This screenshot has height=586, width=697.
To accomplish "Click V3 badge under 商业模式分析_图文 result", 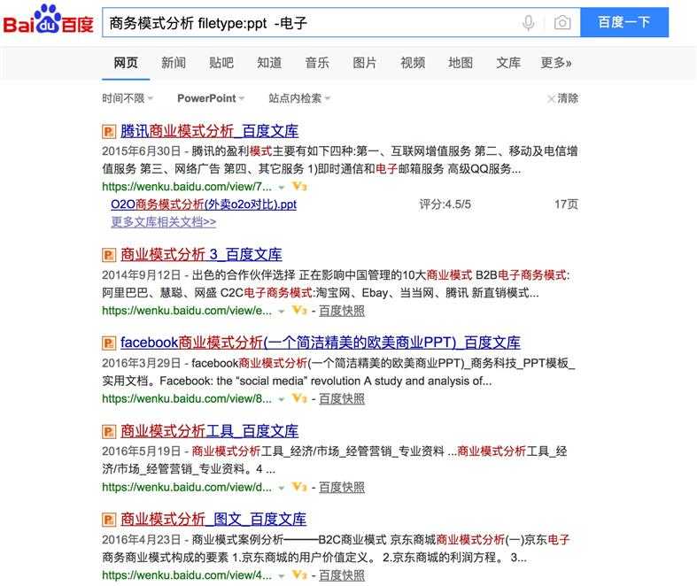I will coord(299,574).
